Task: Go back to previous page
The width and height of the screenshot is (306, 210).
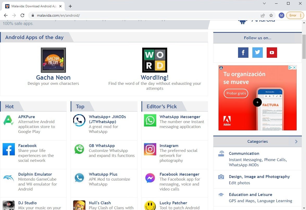Action: 6,15
